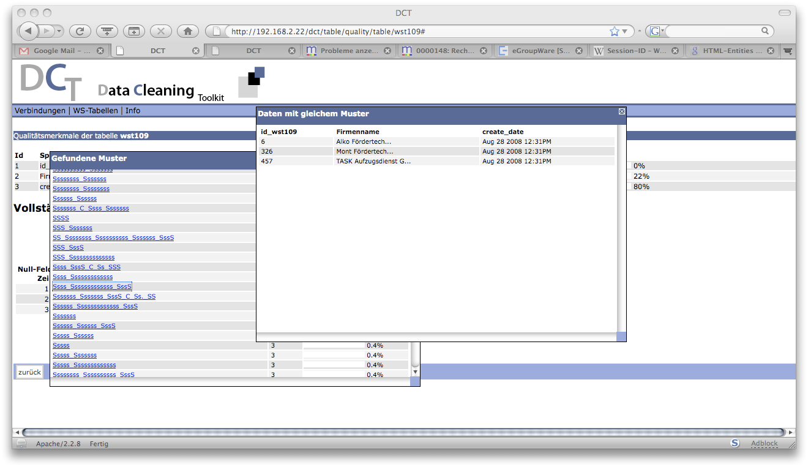The width and height of the screenshot is (808, 467).
Task: Open the search engine selector dropdown
Action: coord(656,31)
